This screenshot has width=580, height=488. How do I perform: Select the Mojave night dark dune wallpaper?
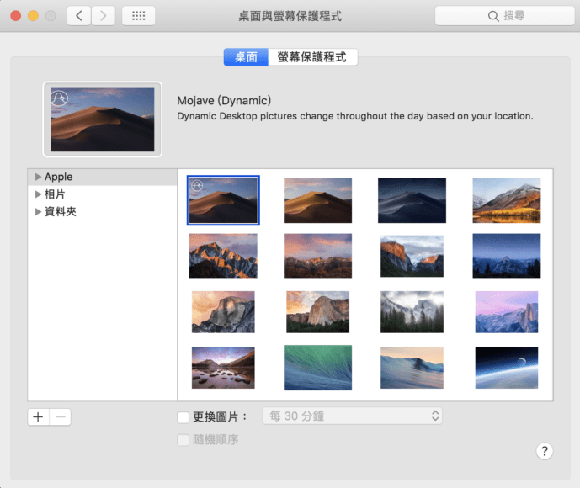point(412,200)
